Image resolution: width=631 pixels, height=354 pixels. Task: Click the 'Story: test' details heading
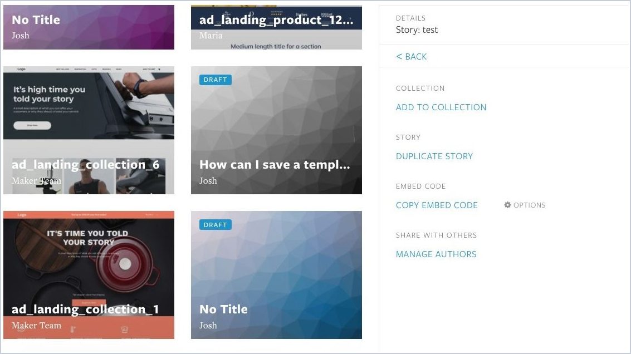click(417, 29)
